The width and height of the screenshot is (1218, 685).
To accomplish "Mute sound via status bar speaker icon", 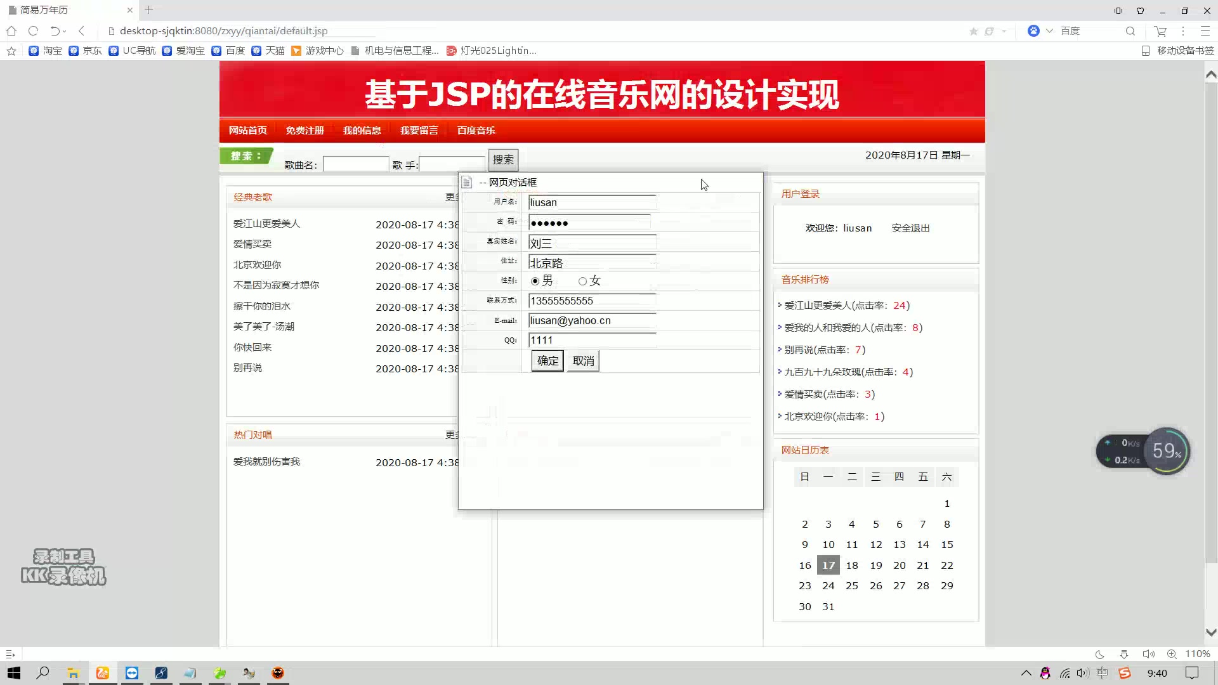I will pyautogui.click(x=1148, y=654).
